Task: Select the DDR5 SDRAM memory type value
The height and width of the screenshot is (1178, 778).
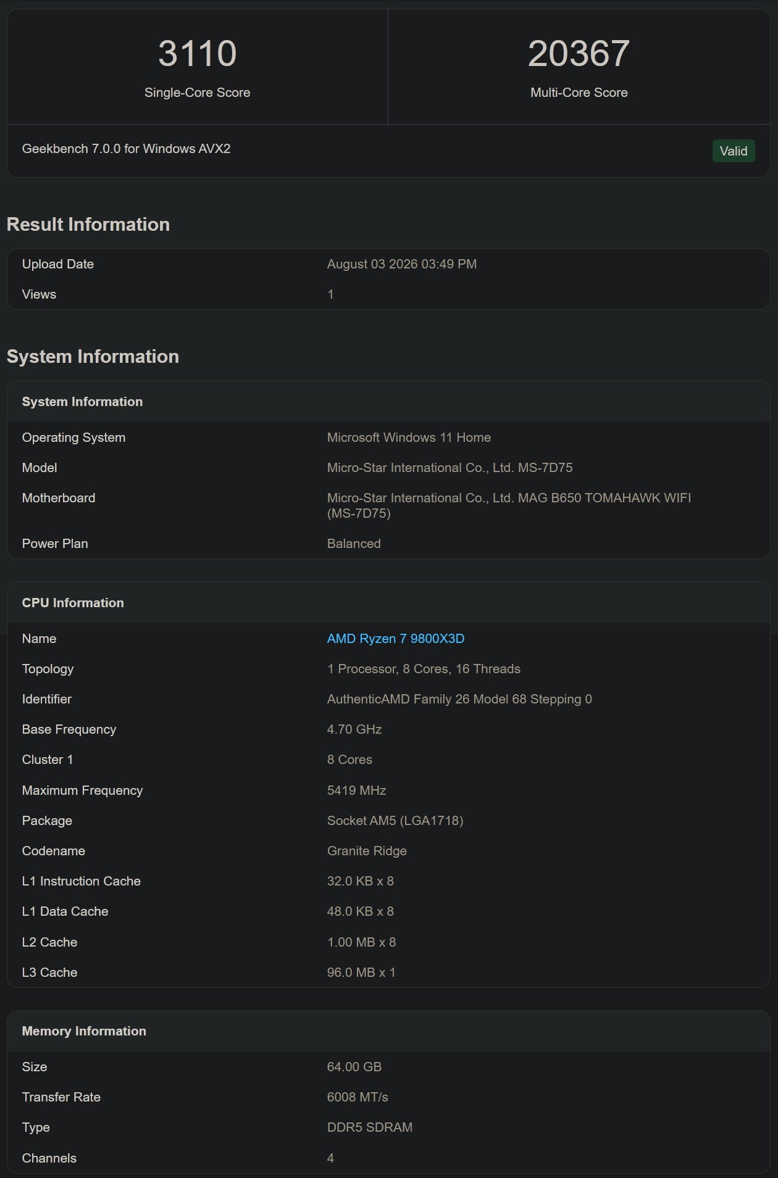Action: point(369,1127)
